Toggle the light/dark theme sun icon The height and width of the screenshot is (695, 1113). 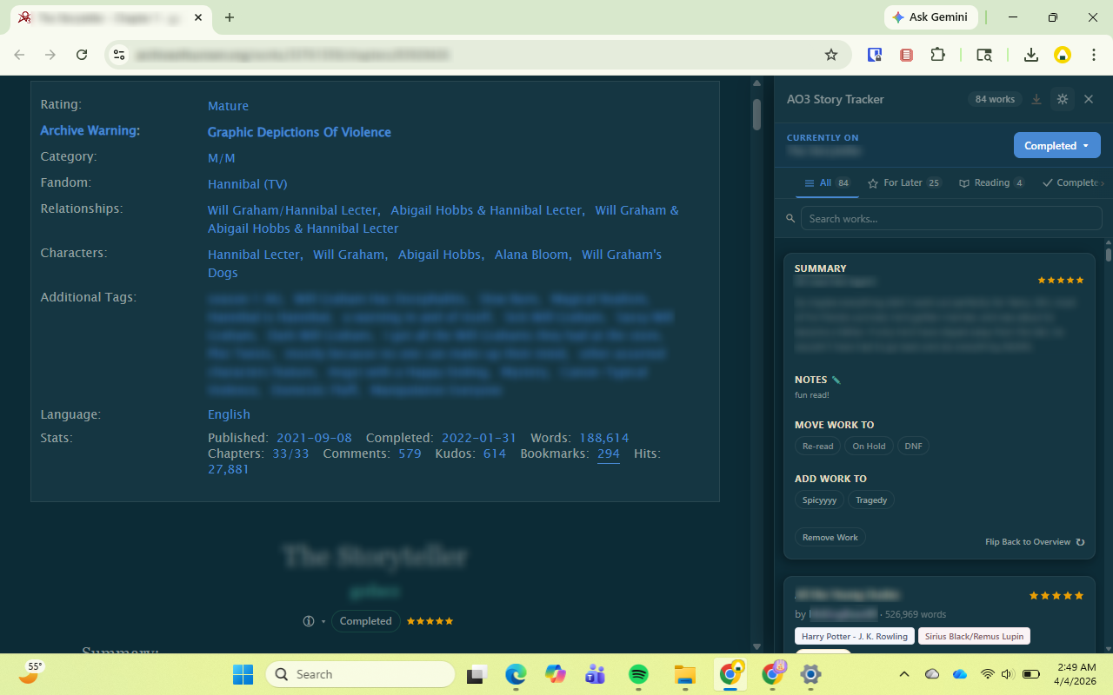pyautogui.click(x=1063, y=99)
